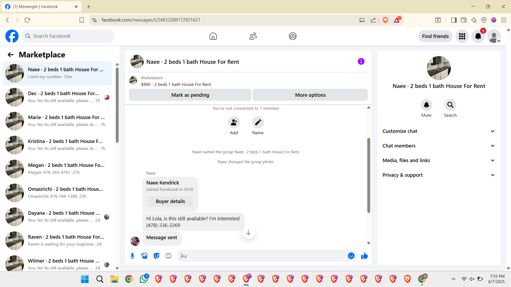Toggle the browser sidebar panel
The image size is (511, 287).
454,20
